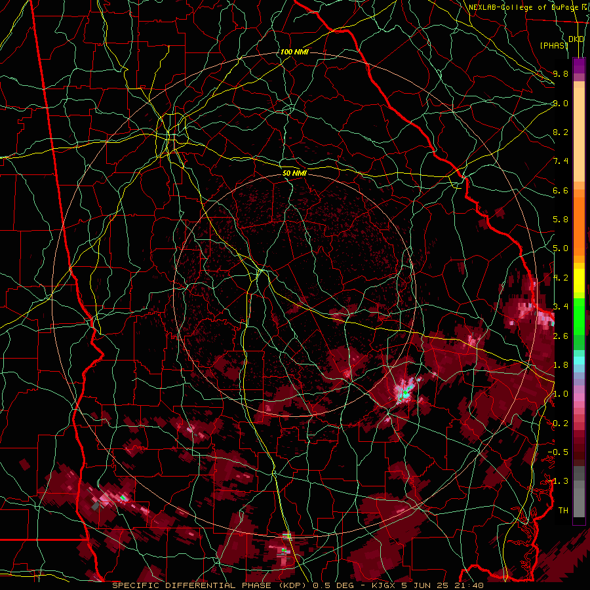Screen dimensions: 590x590
Task: Pick the dark purple top color bar segment
Action: click(579, 66)
